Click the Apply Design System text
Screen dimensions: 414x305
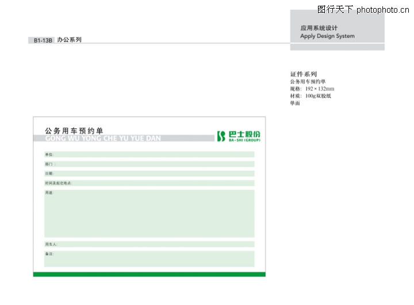[x=327, y=36]
